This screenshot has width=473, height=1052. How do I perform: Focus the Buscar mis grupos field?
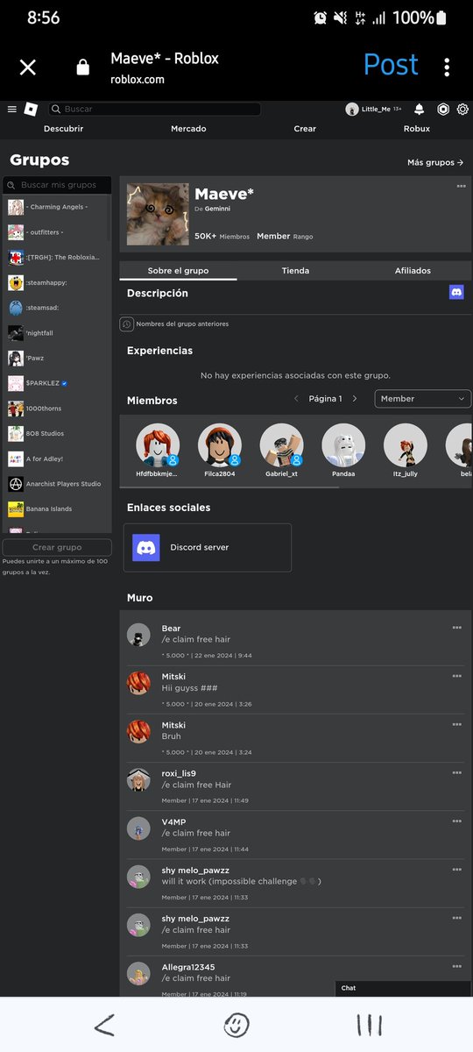click(57, 185)
